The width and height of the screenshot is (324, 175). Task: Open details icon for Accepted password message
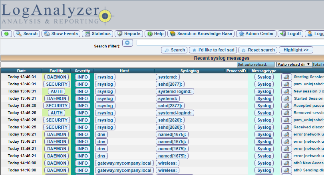click(x=286, y=106)
